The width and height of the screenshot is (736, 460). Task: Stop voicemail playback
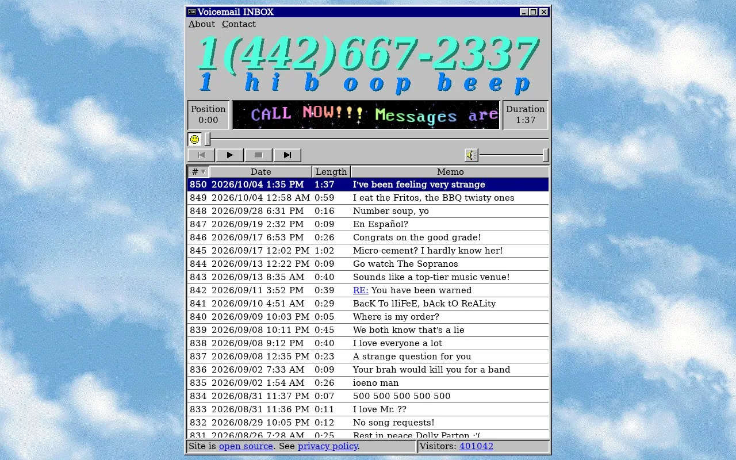click(x=259, y=155)
